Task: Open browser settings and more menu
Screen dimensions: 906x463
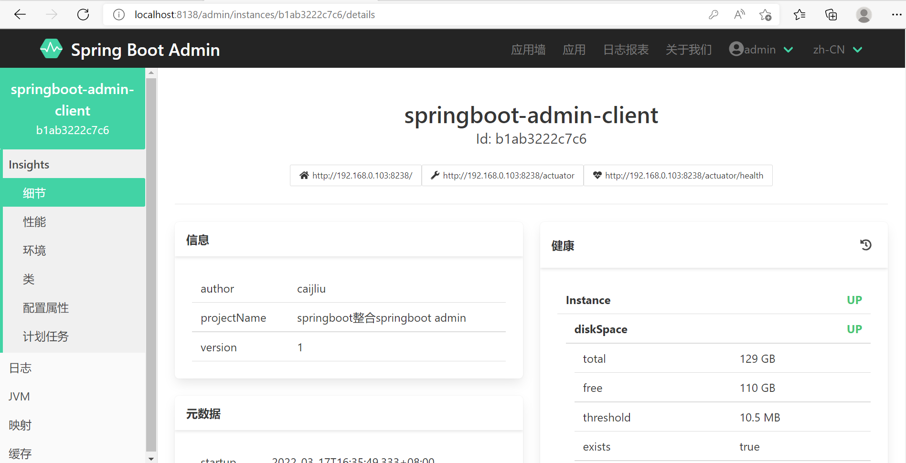Action: tap(896, 15)
